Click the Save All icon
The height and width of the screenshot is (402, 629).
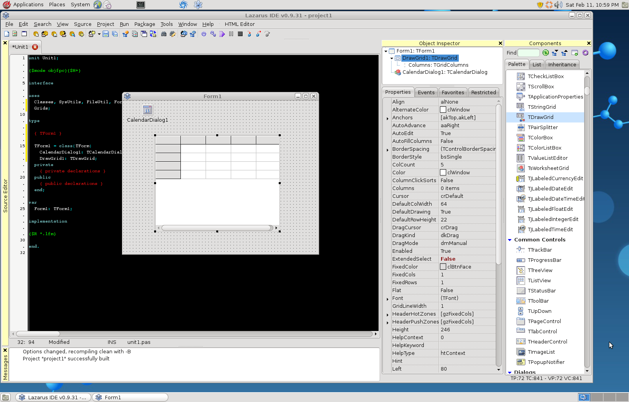[x=115, y=34]
